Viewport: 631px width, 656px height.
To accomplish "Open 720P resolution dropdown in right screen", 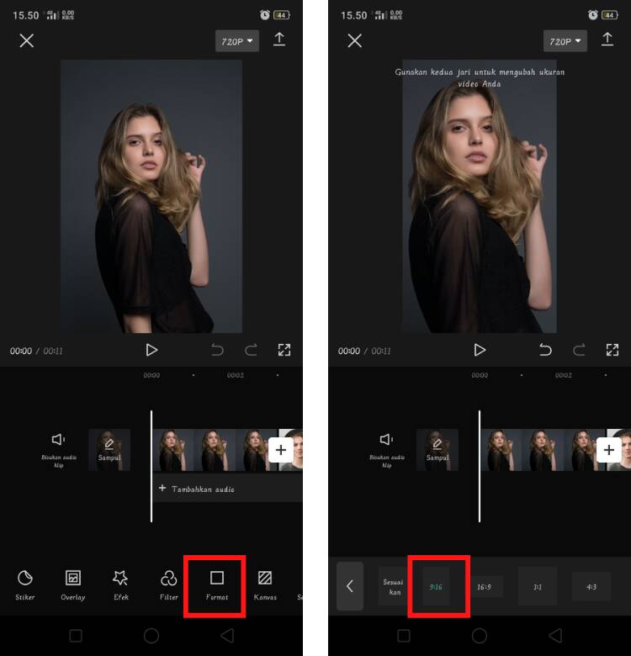I will [565, 41].
